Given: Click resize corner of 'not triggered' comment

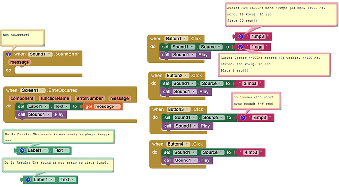Looking at the screenshot, I should (x=43, y=45).
